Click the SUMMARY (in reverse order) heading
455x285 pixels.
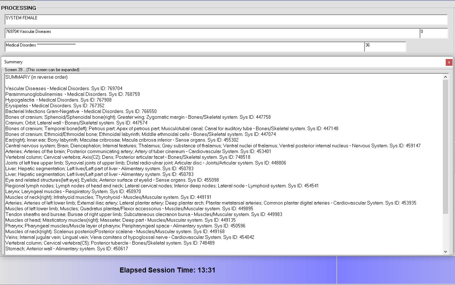tap(36, 77)
